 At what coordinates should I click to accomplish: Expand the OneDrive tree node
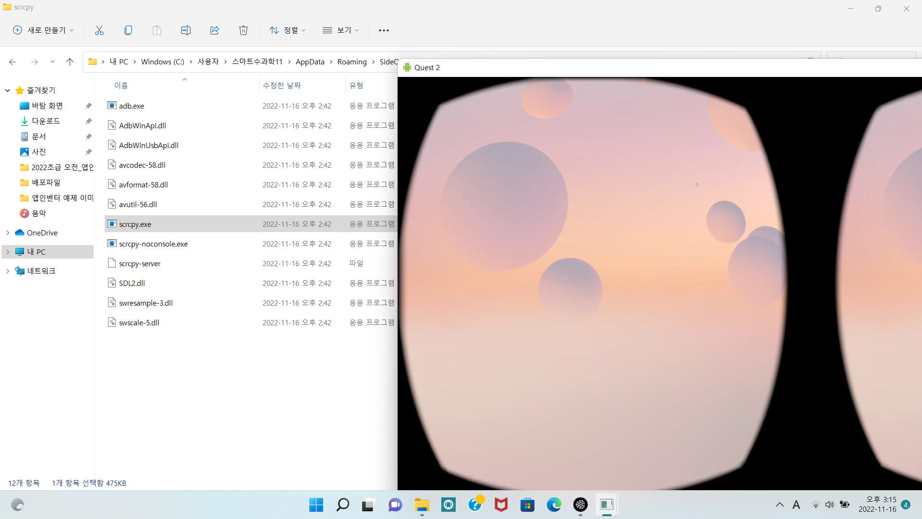[8, 233]
